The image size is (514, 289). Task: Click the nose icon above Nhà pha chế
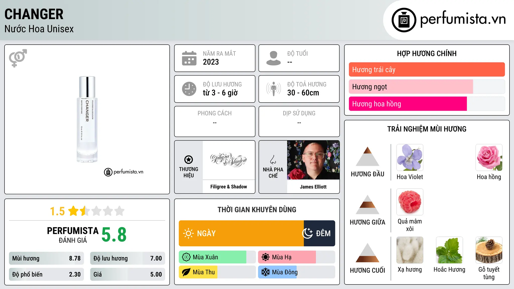[273, 160]
